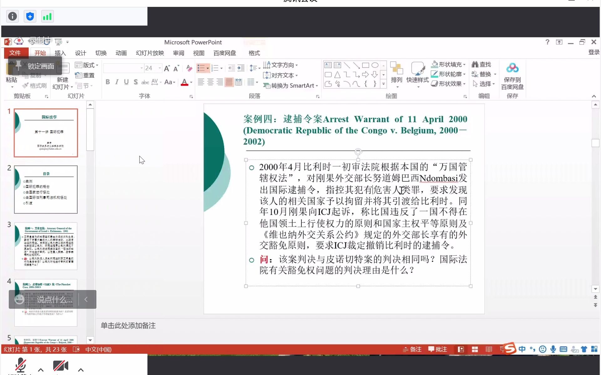Screen dimensions: 601x375
Task: Toggle text shadow formatting
Action: (136, 82)
